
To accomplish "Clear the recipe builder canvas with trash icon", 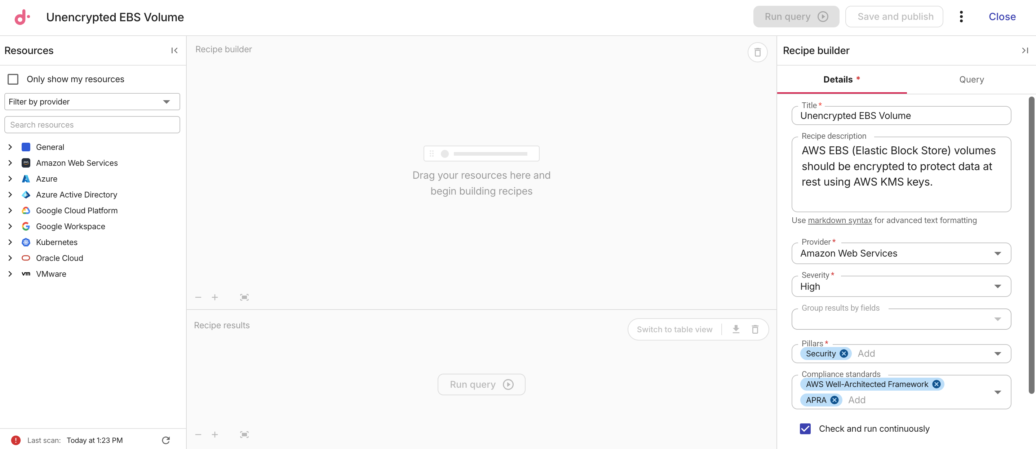I will (757, 52).
